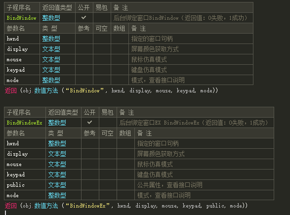290x215 pixels.
Task: Click 指定的窗口句柄 remark in BindWindowEx table
Action: click(158, 143)
